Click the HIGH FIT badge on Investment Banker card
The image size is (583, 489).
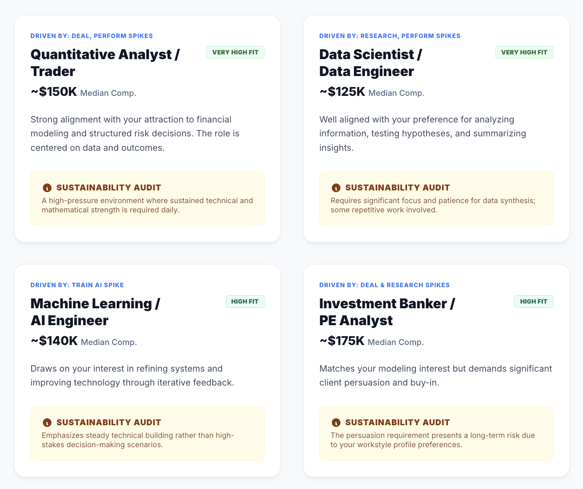coord(534,302)
